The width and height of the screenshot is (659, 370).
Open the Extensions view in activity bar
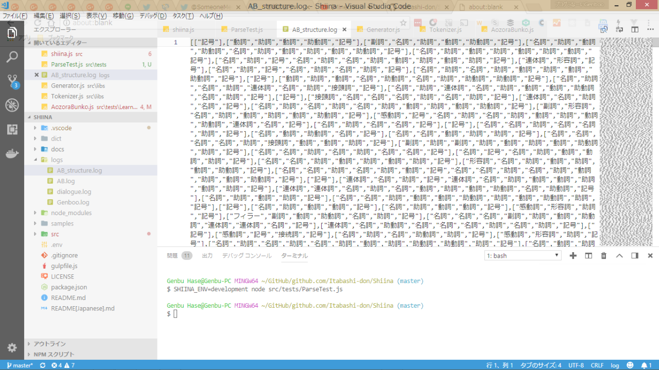[x=12, y=130]
